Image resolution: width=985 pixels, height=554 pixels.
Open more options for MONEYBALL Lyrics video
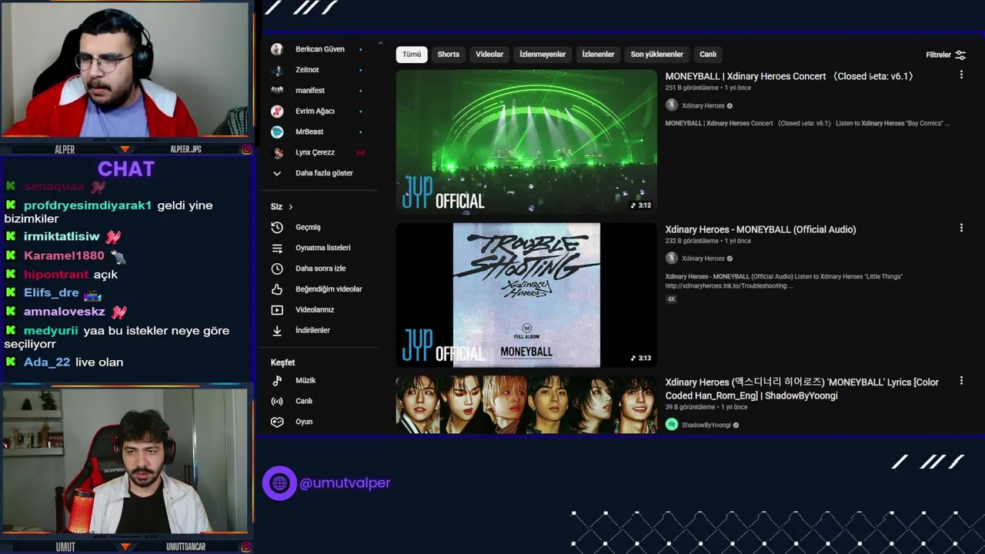(961, 381)
